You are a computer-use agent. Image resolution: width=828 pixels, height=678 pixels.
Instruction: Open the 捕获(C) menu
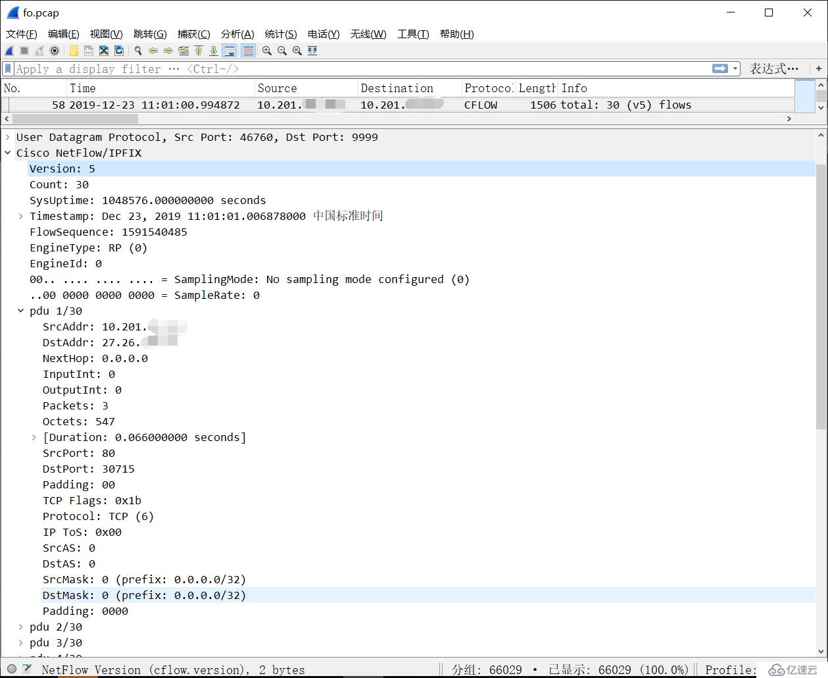pyautogui.click(x=193, y=34)
